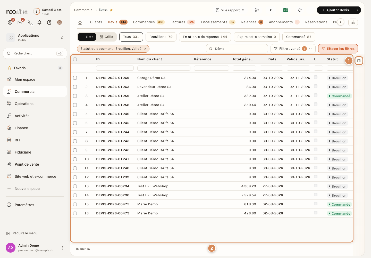This screenshot has width=371, height=258.
Task: Switch to Grille view
Action: point(106,37)
